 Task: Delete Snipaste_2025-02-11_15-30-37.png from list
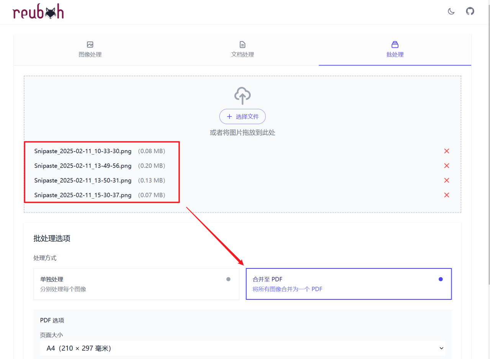(x=446, y=195)
